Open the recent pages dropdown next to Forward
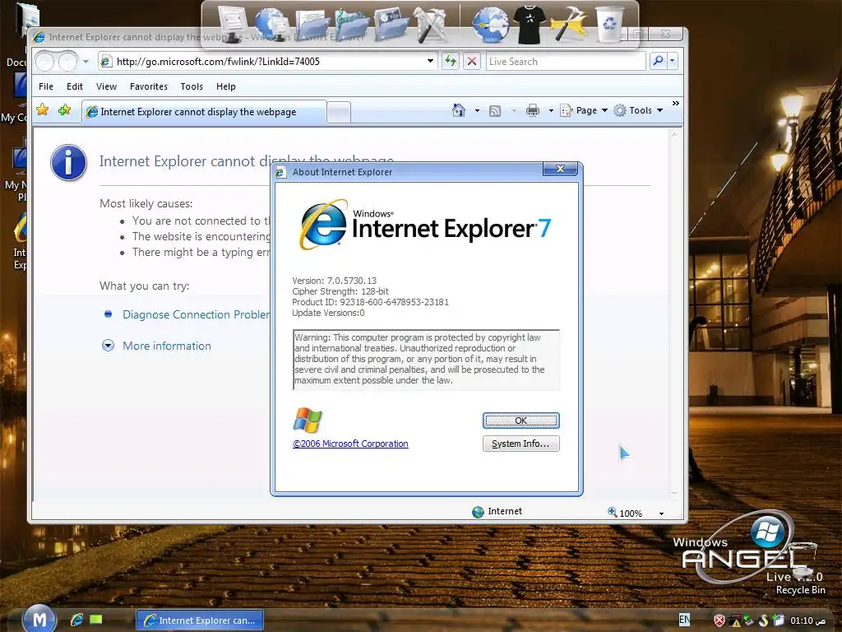The width and height of the screenshot is (842, 632). coord(86,62)
